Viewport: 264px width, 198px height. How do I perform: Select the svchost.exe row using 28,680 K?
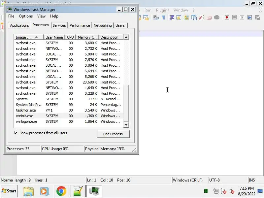(x=69, y=82)
